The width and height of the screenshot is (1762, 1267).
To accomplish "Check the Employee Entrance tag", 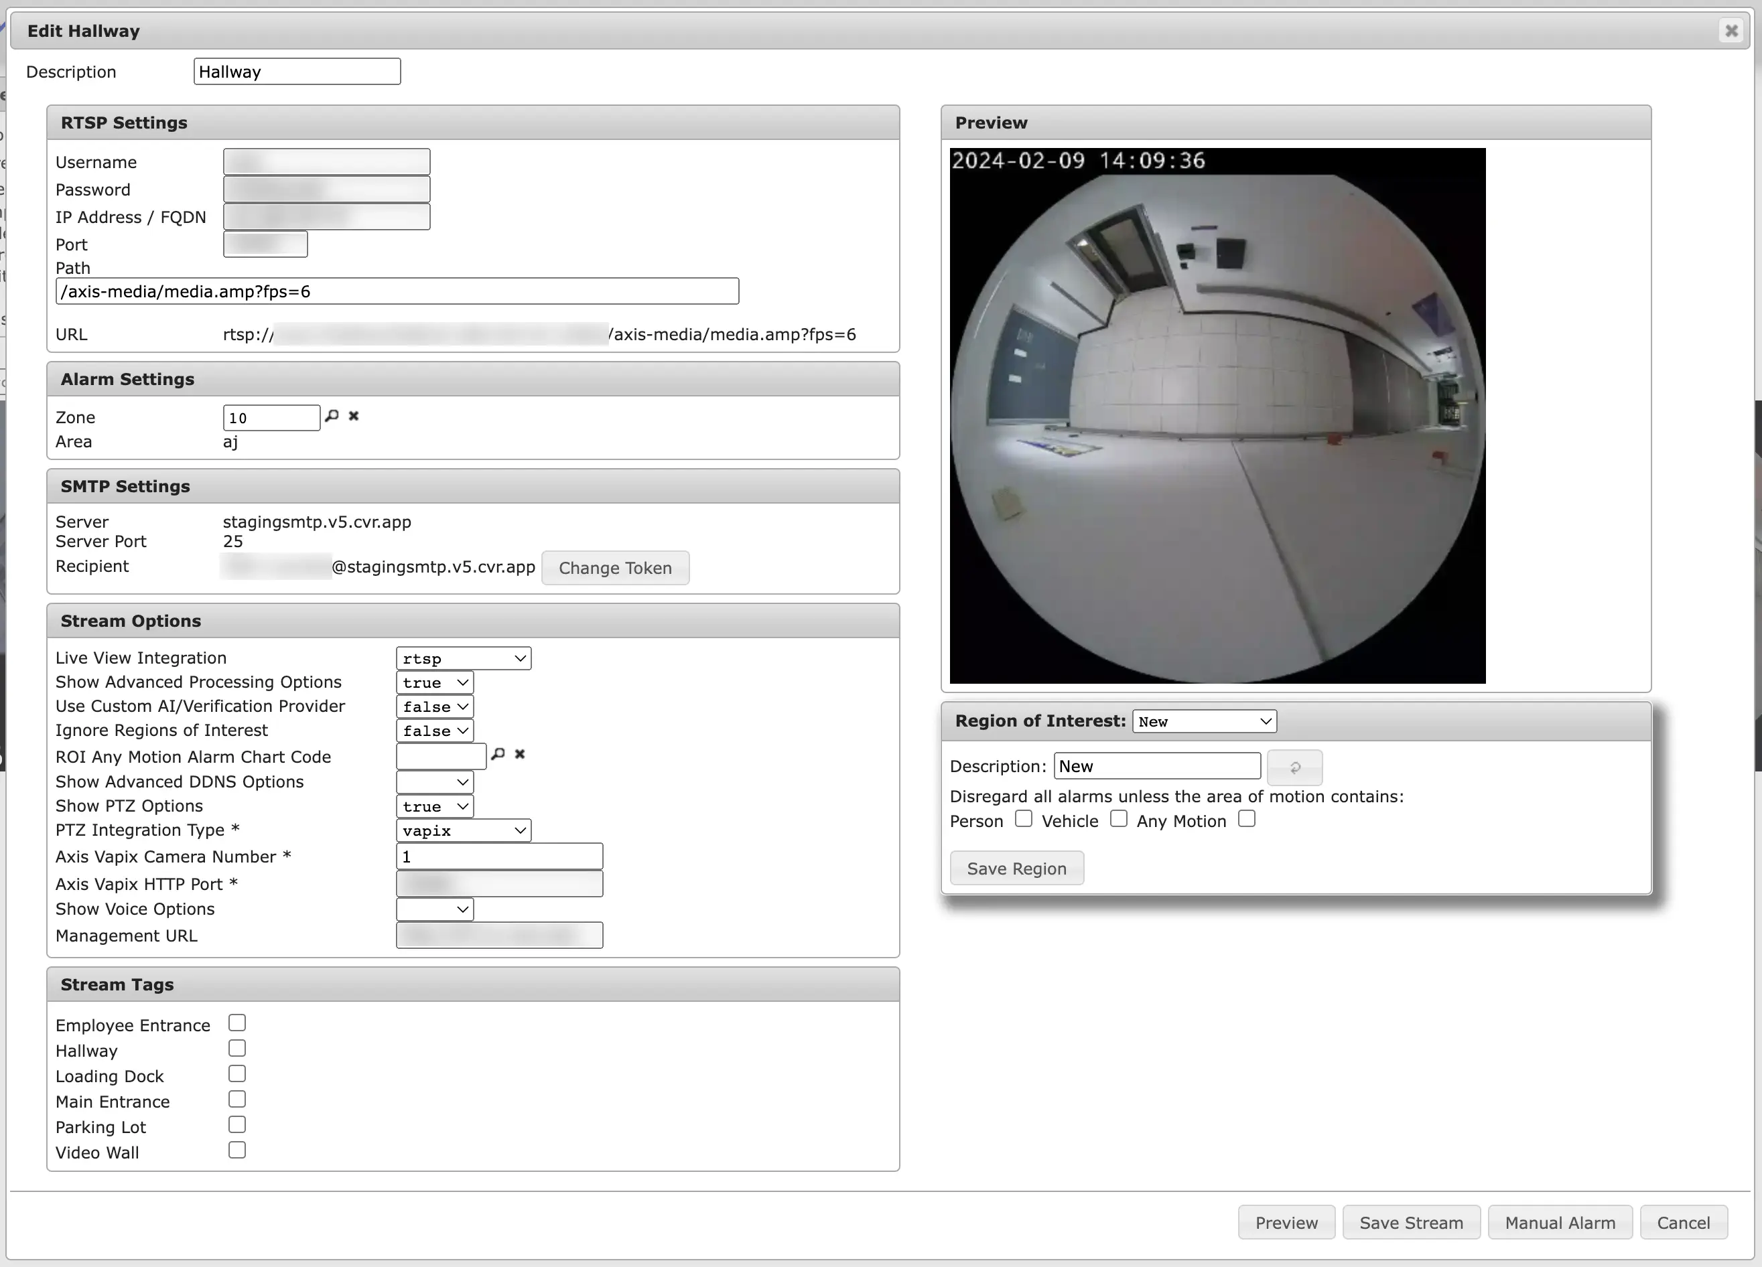I will [x=237, y=1023].
